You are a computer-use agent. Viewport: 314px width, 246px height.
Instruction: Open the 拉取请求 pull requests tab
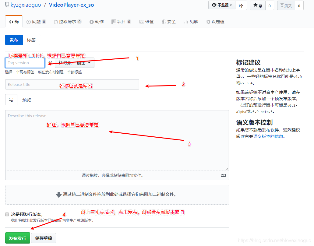coord(68,22)
